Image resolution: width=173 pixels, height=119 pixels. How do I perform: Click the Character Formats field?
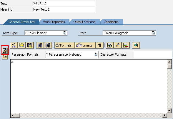coord(153,54)
